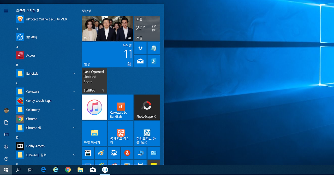Launch Internet Explorer from taskbar
The width and height of the screenshot is (334, 175).
[x=56, y=170]
